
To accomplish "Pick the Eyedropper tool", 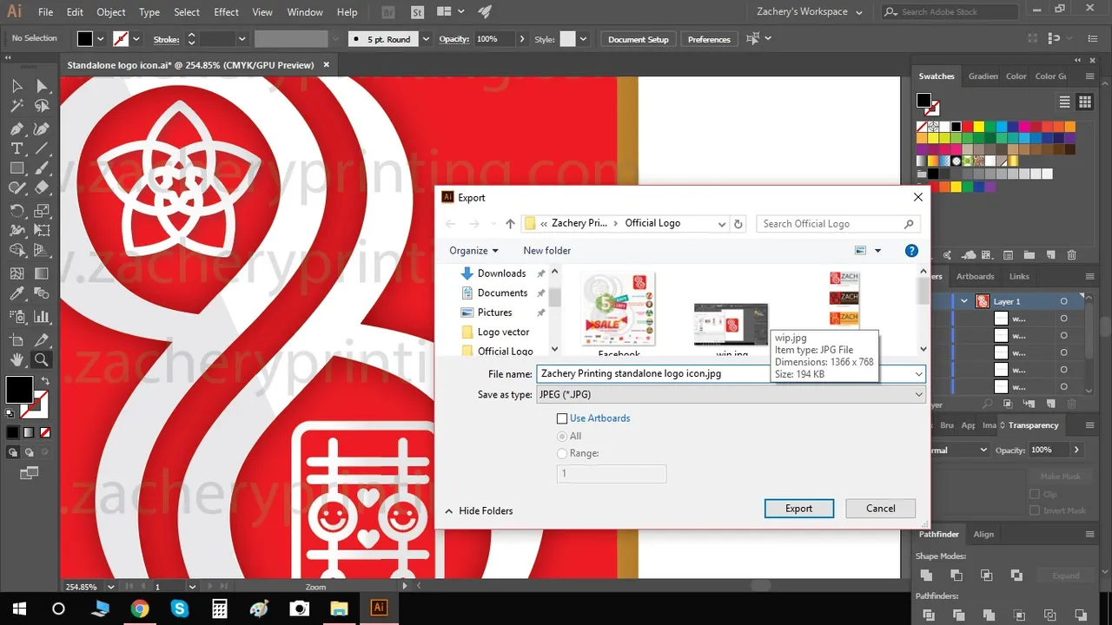I will point(17,294).
